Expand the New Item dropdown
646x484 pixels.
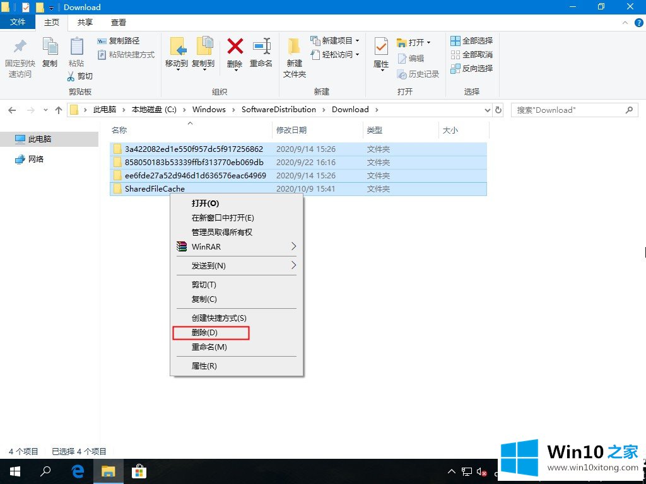[x=357, y=41]
